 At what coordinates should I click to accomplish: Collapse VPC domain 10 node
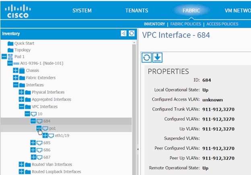tap(27, 114)
